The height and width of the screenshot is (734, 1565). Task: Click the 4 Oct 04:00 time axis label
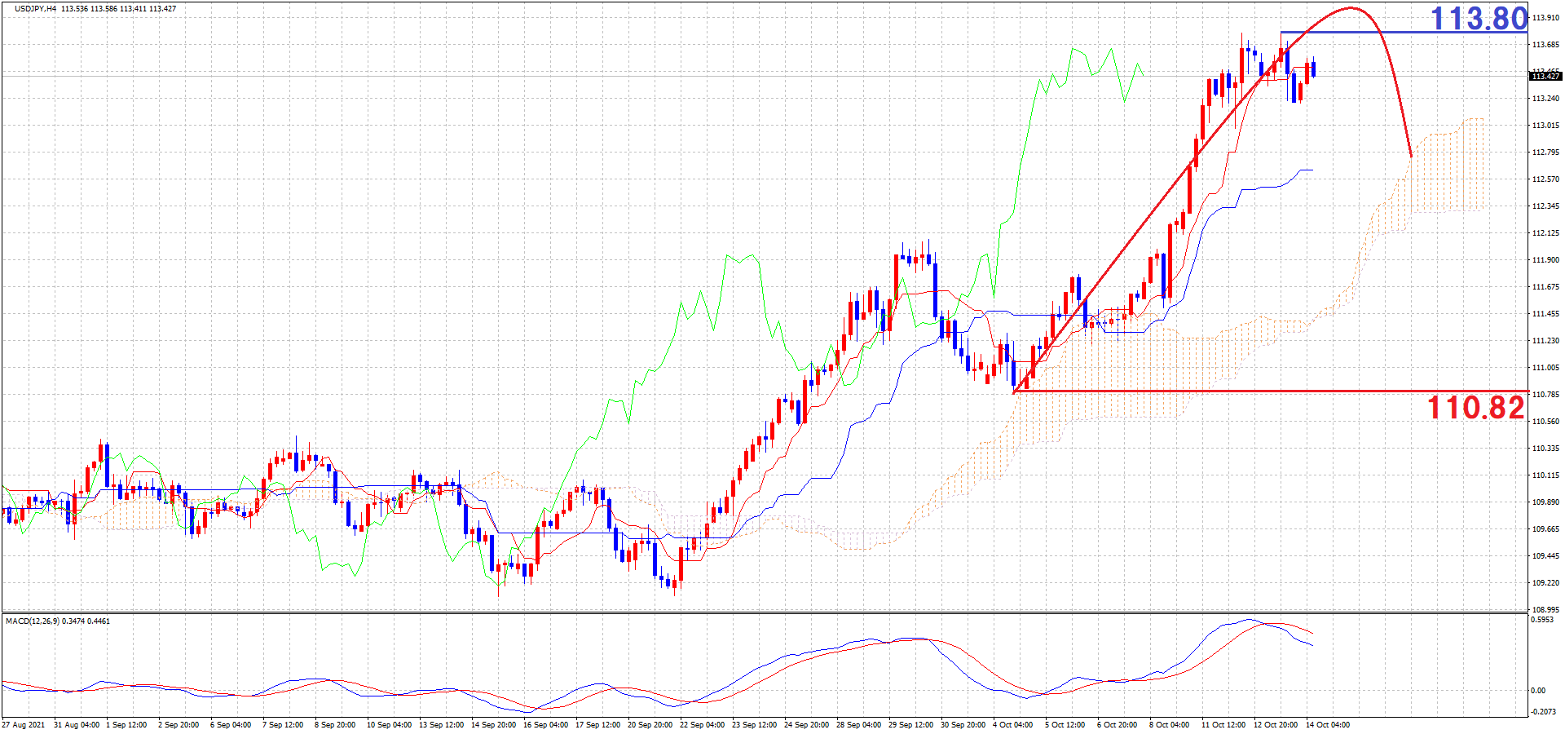(x=1015, y=725)
